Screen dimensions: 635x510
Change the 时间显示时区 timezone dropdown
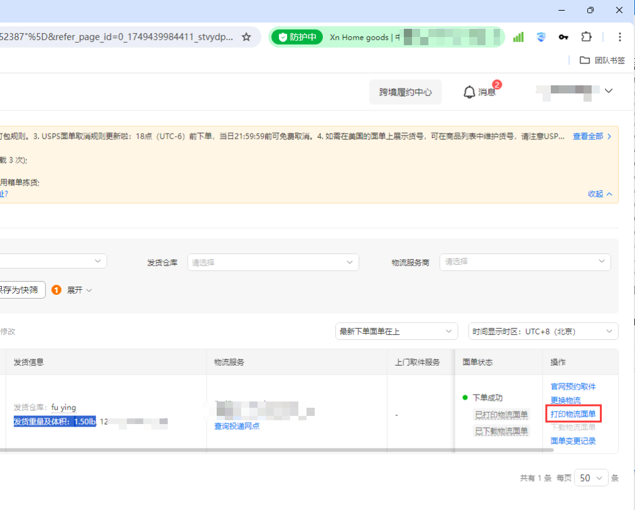tap(543, 331)
